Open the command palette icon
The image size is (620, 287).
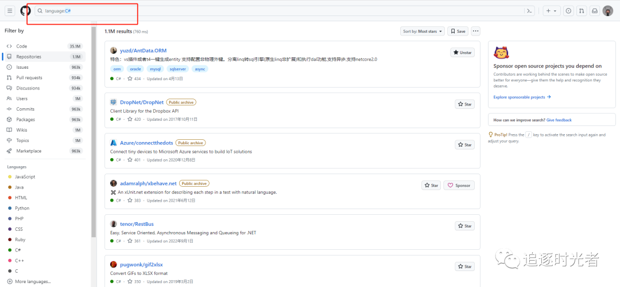(x=529, y=11)
